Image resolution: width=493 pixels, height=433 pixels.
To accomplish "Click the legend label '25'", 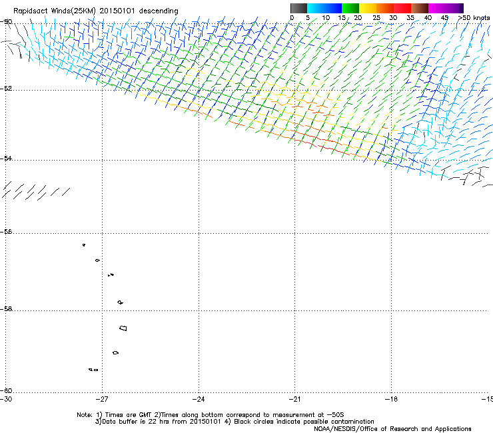I will (x=376, y=18).
